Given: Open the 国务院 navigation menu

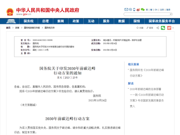Looking at the screenshot, I should pos(28,21).
